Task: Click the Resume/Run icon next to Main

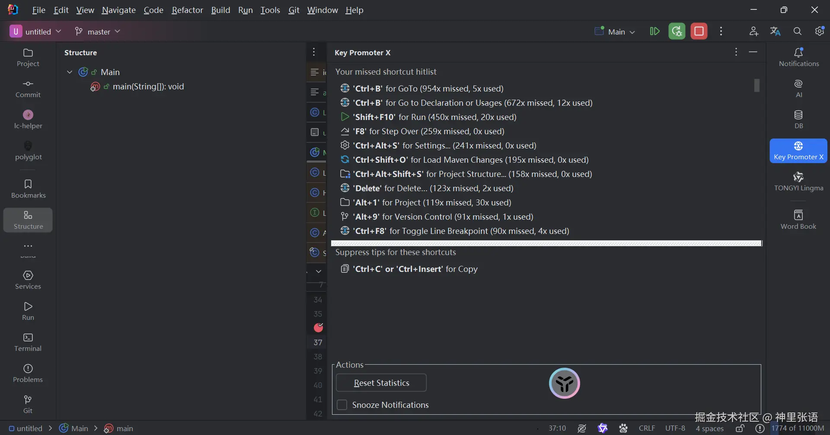Action: coord(654,32)
